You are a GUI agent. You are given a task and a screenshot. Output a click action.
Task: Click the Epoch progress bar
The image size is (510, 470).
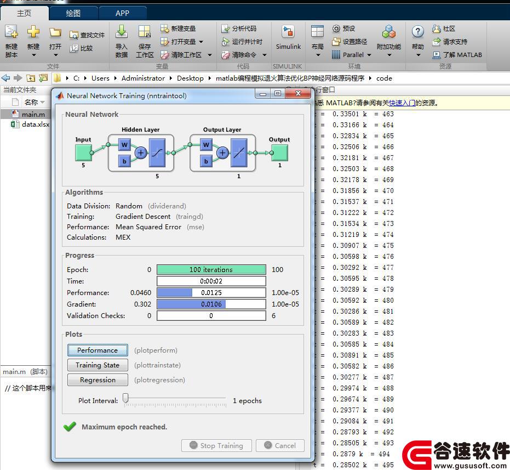[211, 270]
